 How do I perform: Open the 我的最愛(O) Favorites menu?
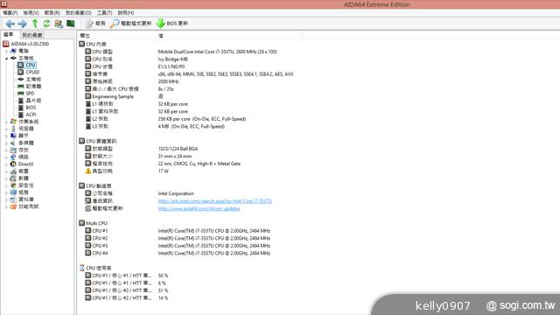78,13
